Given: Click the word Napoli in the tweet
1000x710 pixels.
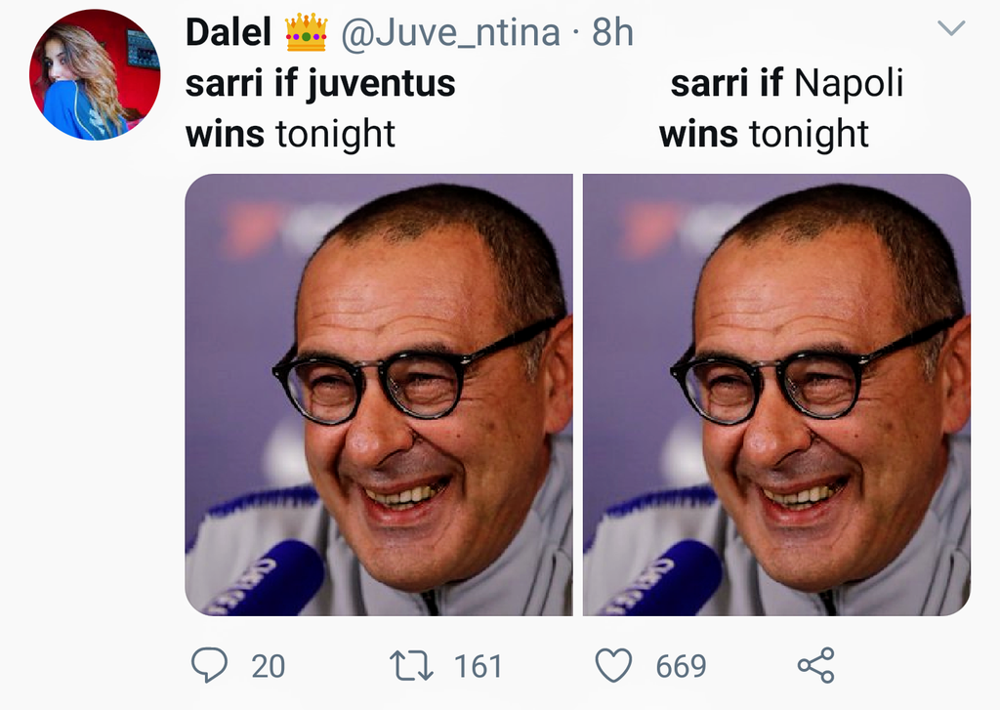Looking at the screenshot, I should click(x=848, y=84).
